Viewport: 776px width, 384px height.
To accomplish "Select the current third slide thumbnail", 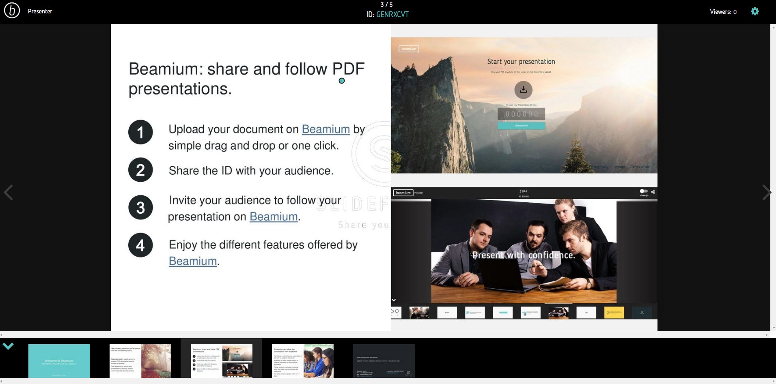I will click(222, 361).
